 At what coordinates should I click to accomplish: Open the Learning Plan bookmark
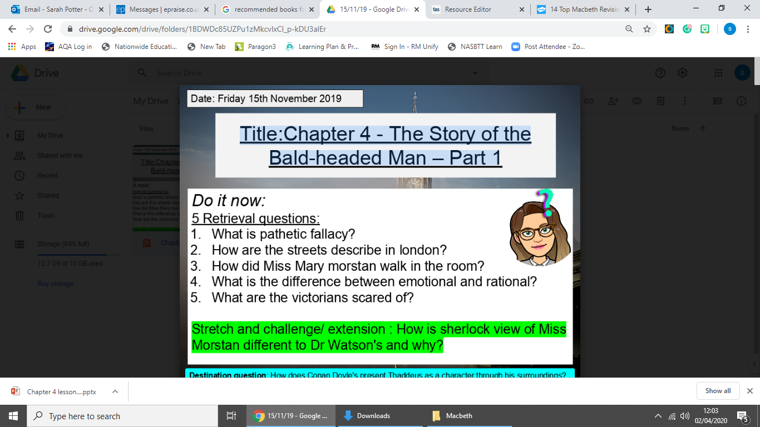tap(322, 47)
